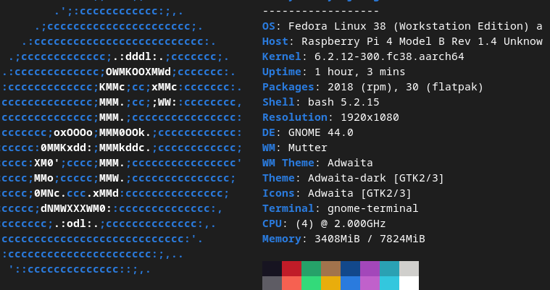Click the dark blue palette swatch
The width and height of the screenshot is (550, 290).
(x=351, y=268)
